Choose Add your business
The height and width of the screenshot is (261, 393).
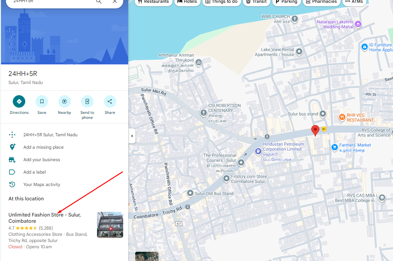point(65,160)
